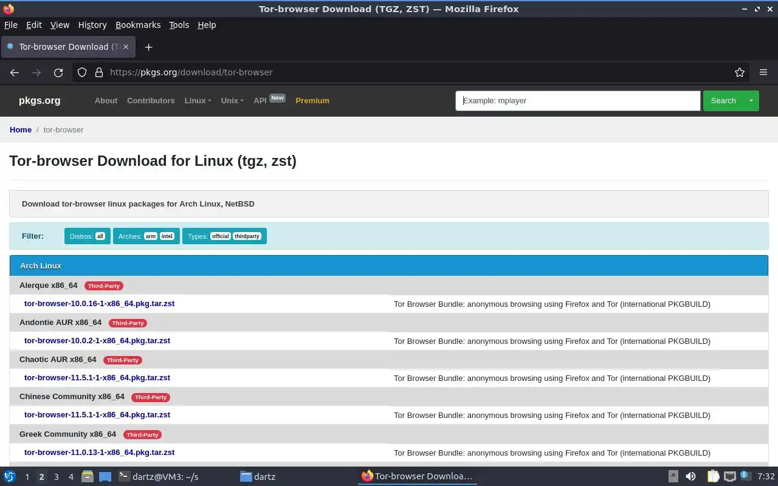Open the removable media eject icon
Image resolution: width=778 pixels, height=486 pixels.
click(x=673, y=476)
